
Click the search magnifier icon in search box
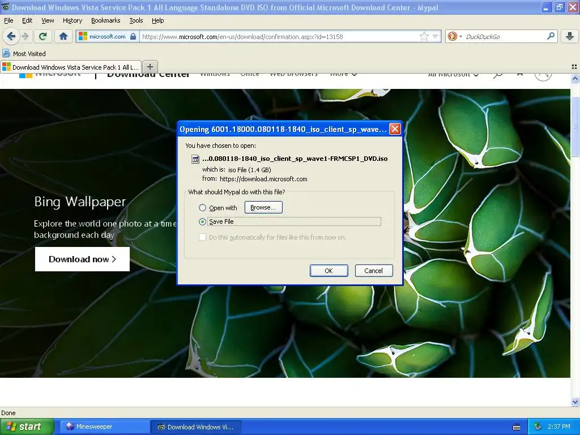point(551,36)
